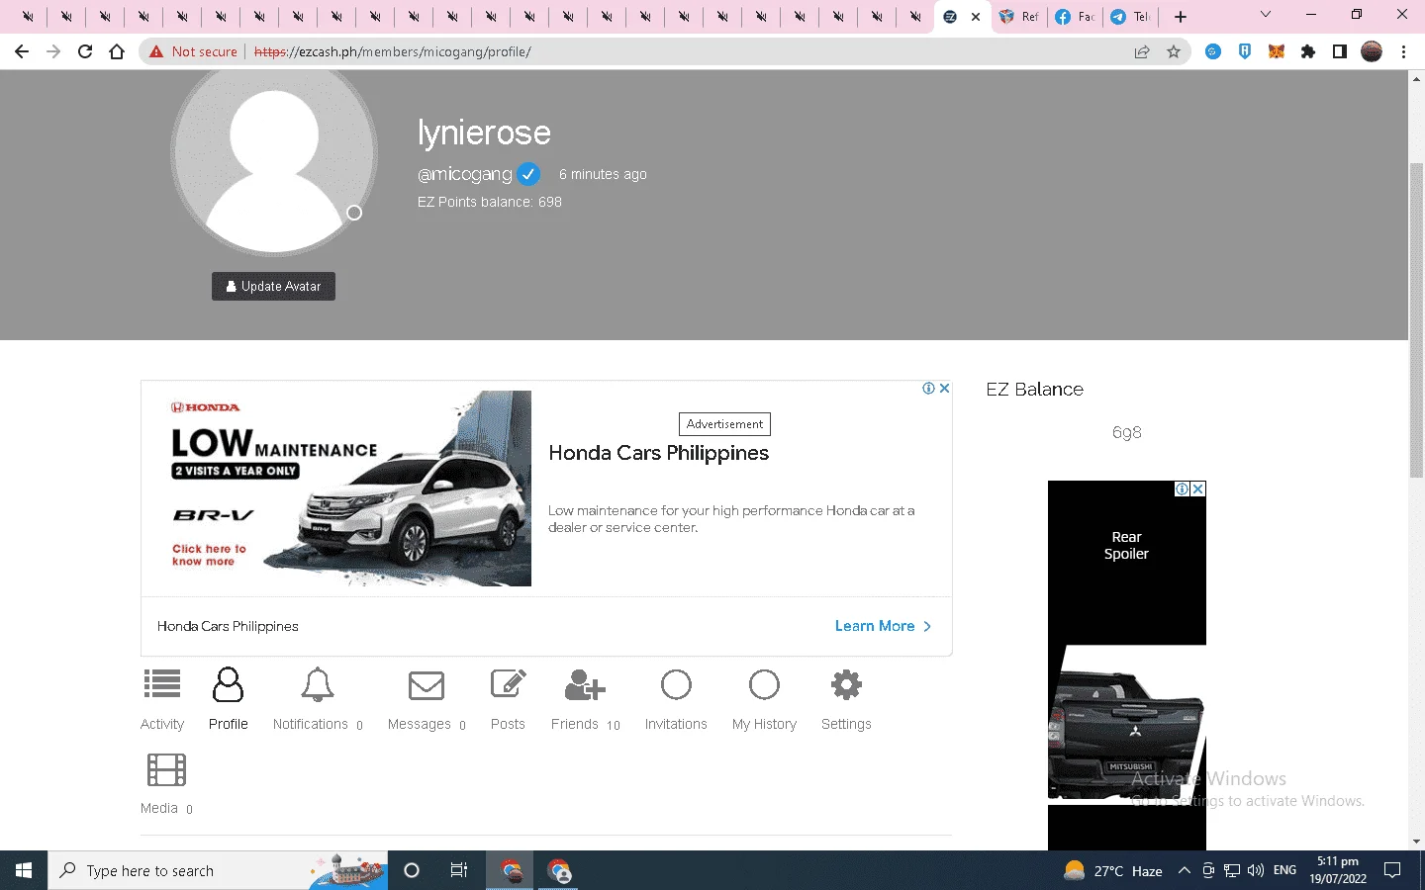Open the volume control
The height and width of the screenshot is (890, 1425).
point(1256,870)
